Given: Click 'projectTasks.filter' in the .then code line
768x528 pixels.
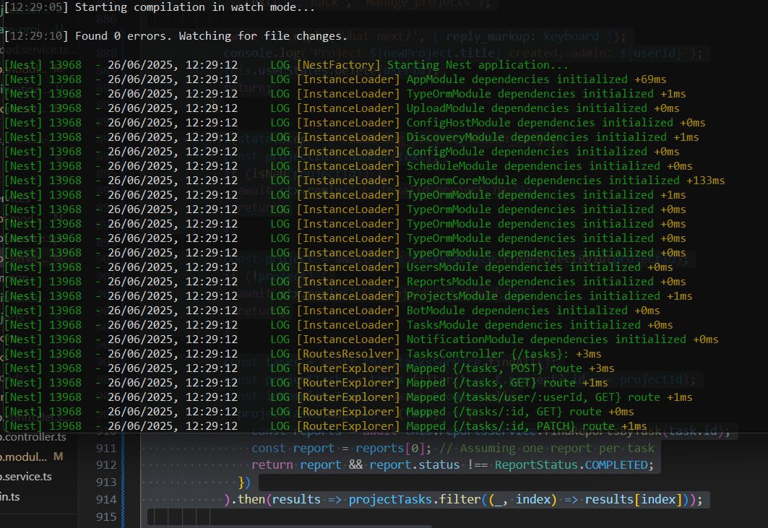Looking at the screenshot, I should coord(415,500).
